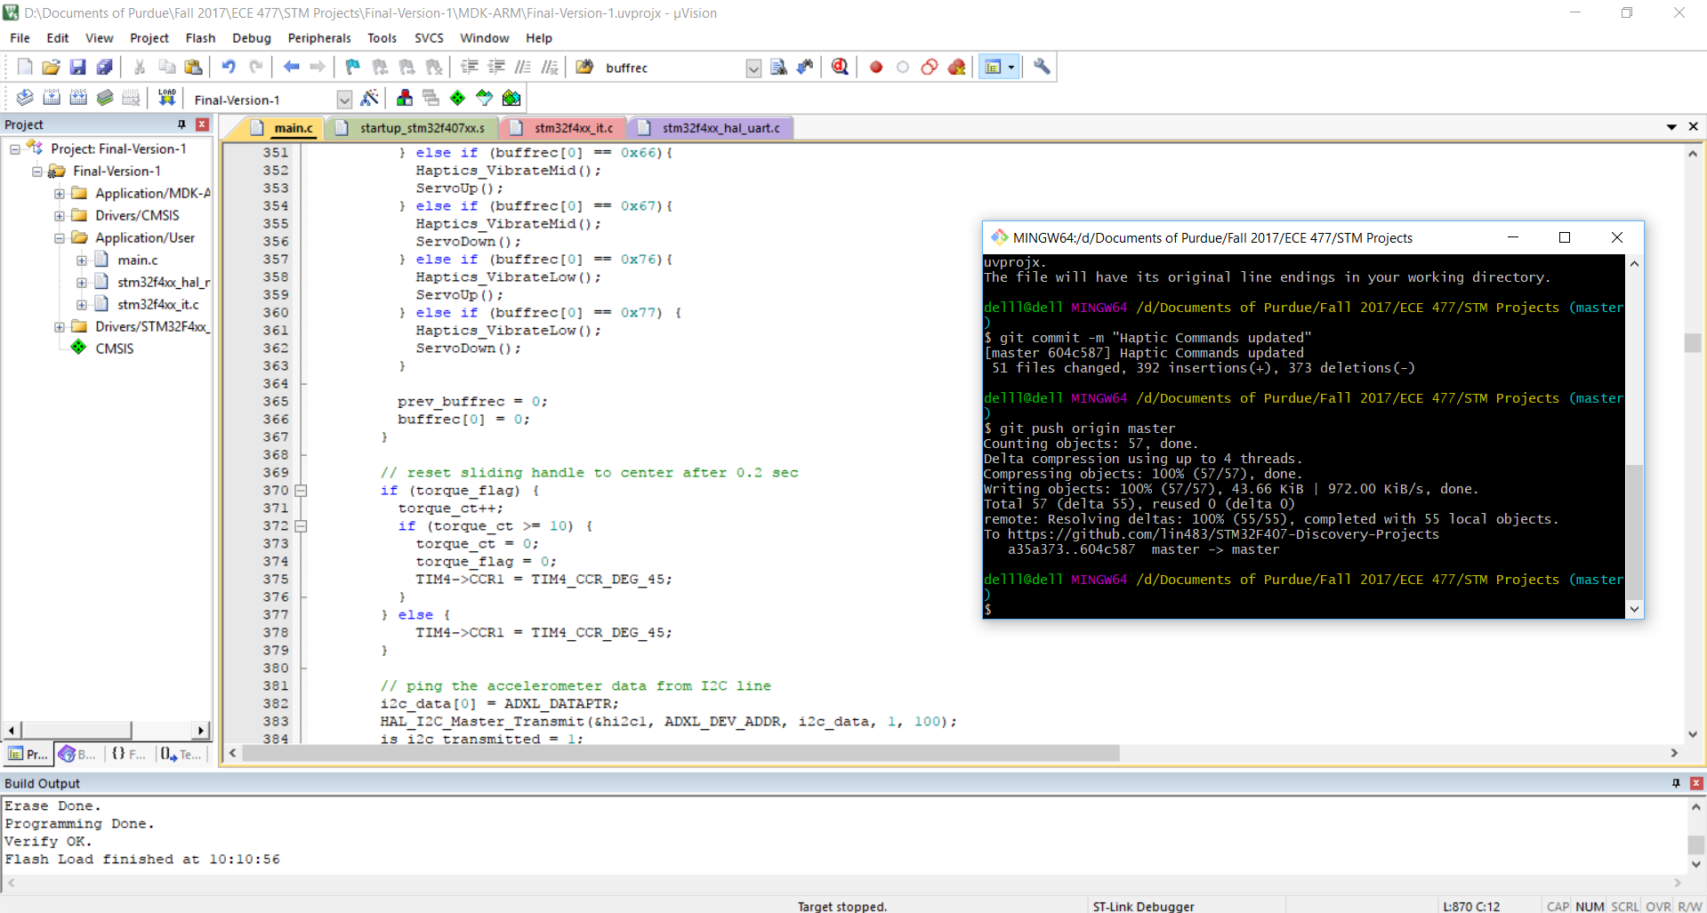Enable a breakpoint with the red circle icon
The height and width of the screenshot is (913, 1707).
[875, 67]
